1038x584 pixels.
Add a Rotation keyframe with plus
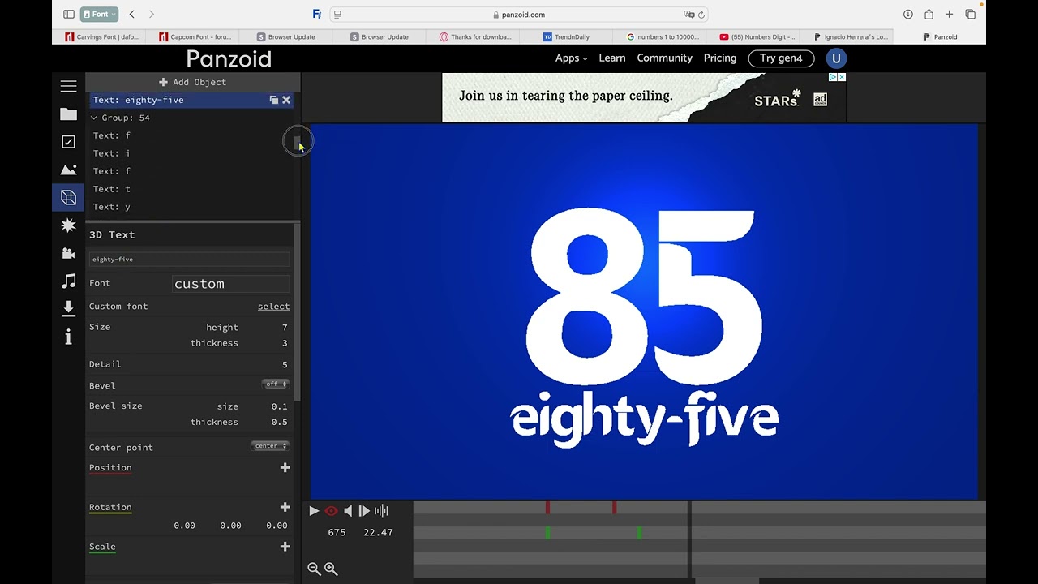(285, 507)
